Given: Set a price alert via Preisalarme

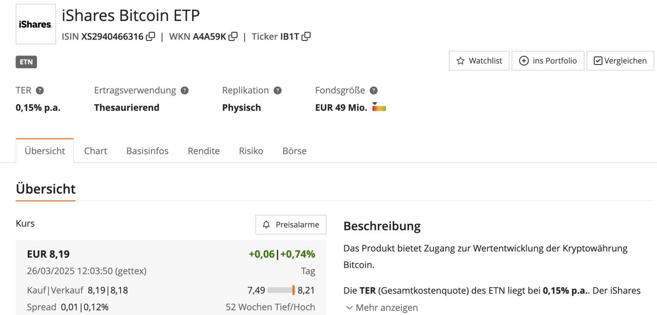Looking at the screenshot, I should click(291, 225).
